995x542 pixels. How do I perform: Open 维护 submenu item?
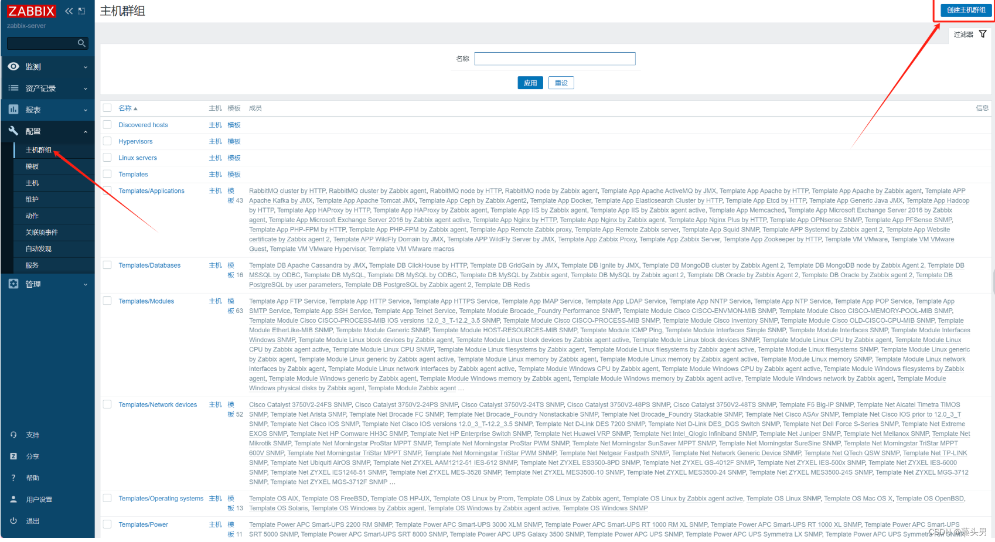pos(32,199)
